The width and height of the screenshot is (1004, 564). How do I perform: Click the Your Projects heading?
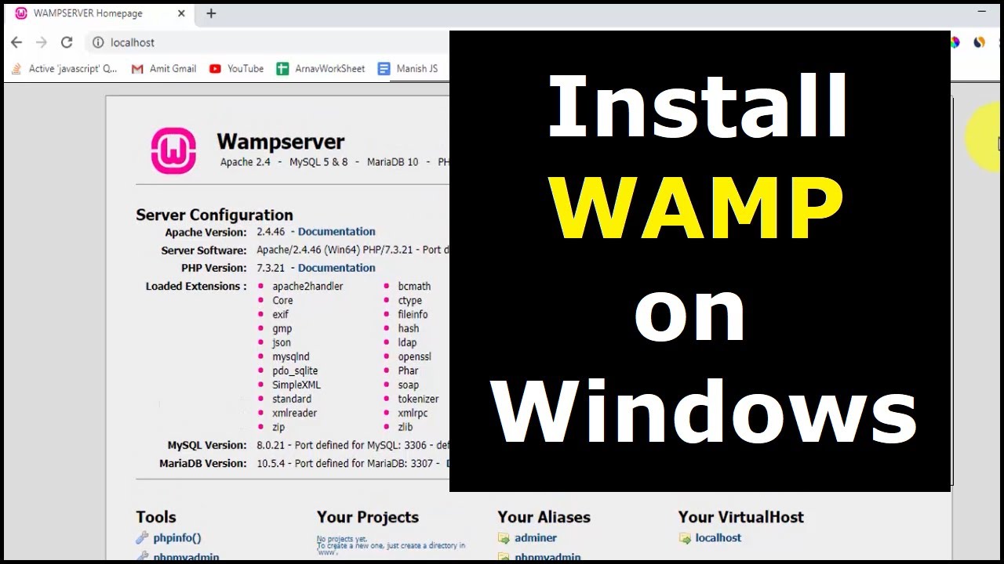(x=368, y=517)
